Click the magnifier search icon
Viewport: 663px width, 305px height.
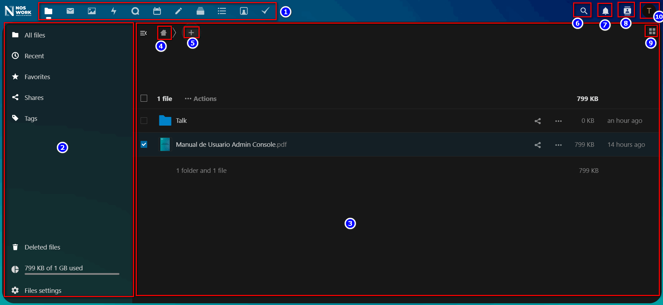[584, 11]
